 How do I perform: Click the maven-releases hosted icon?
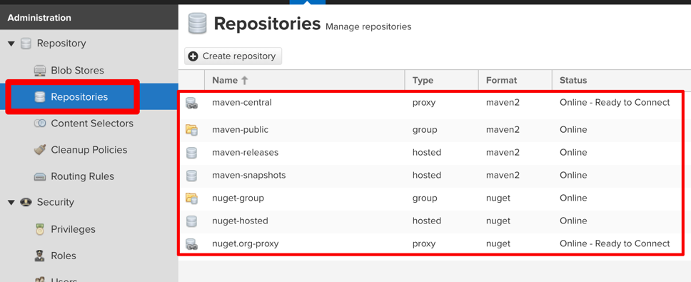click(x=191, y=153)
